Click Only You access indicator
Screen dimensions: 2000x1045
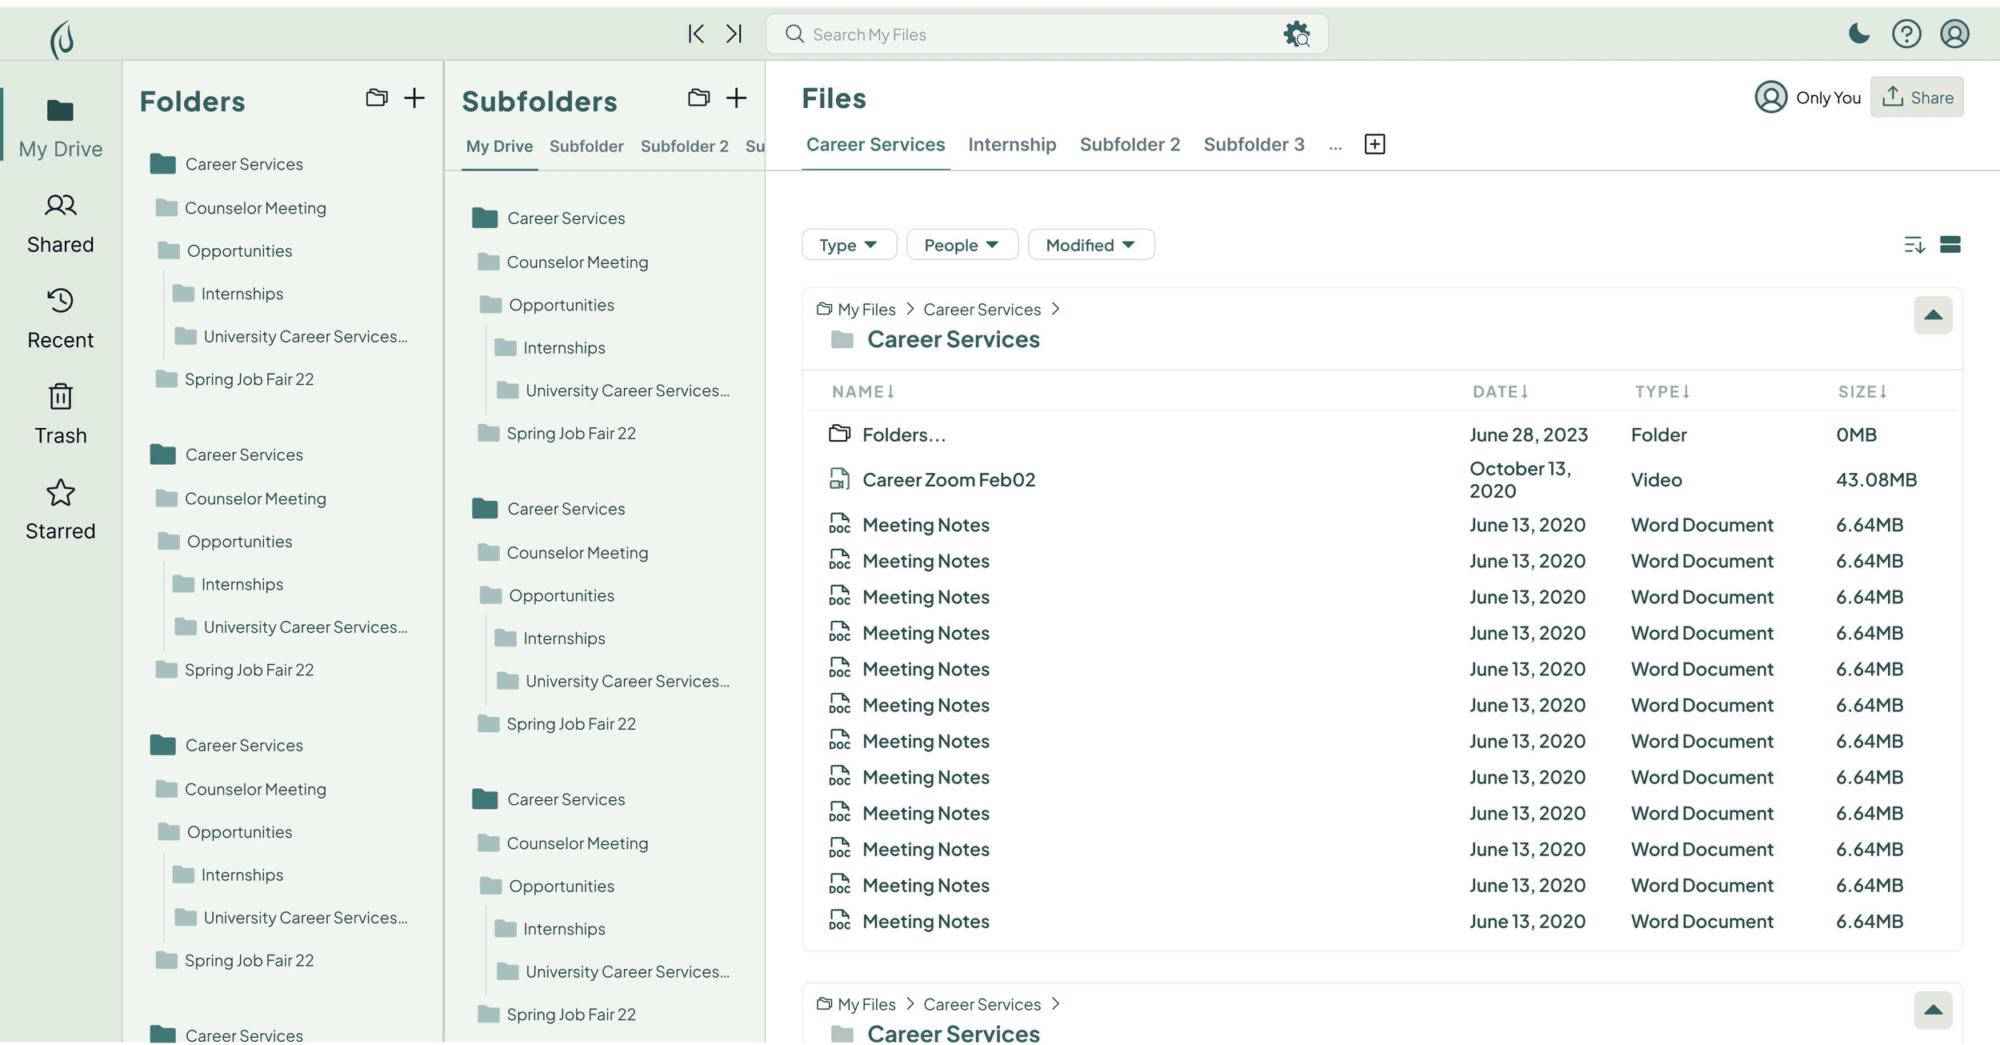coord(1808,98)
